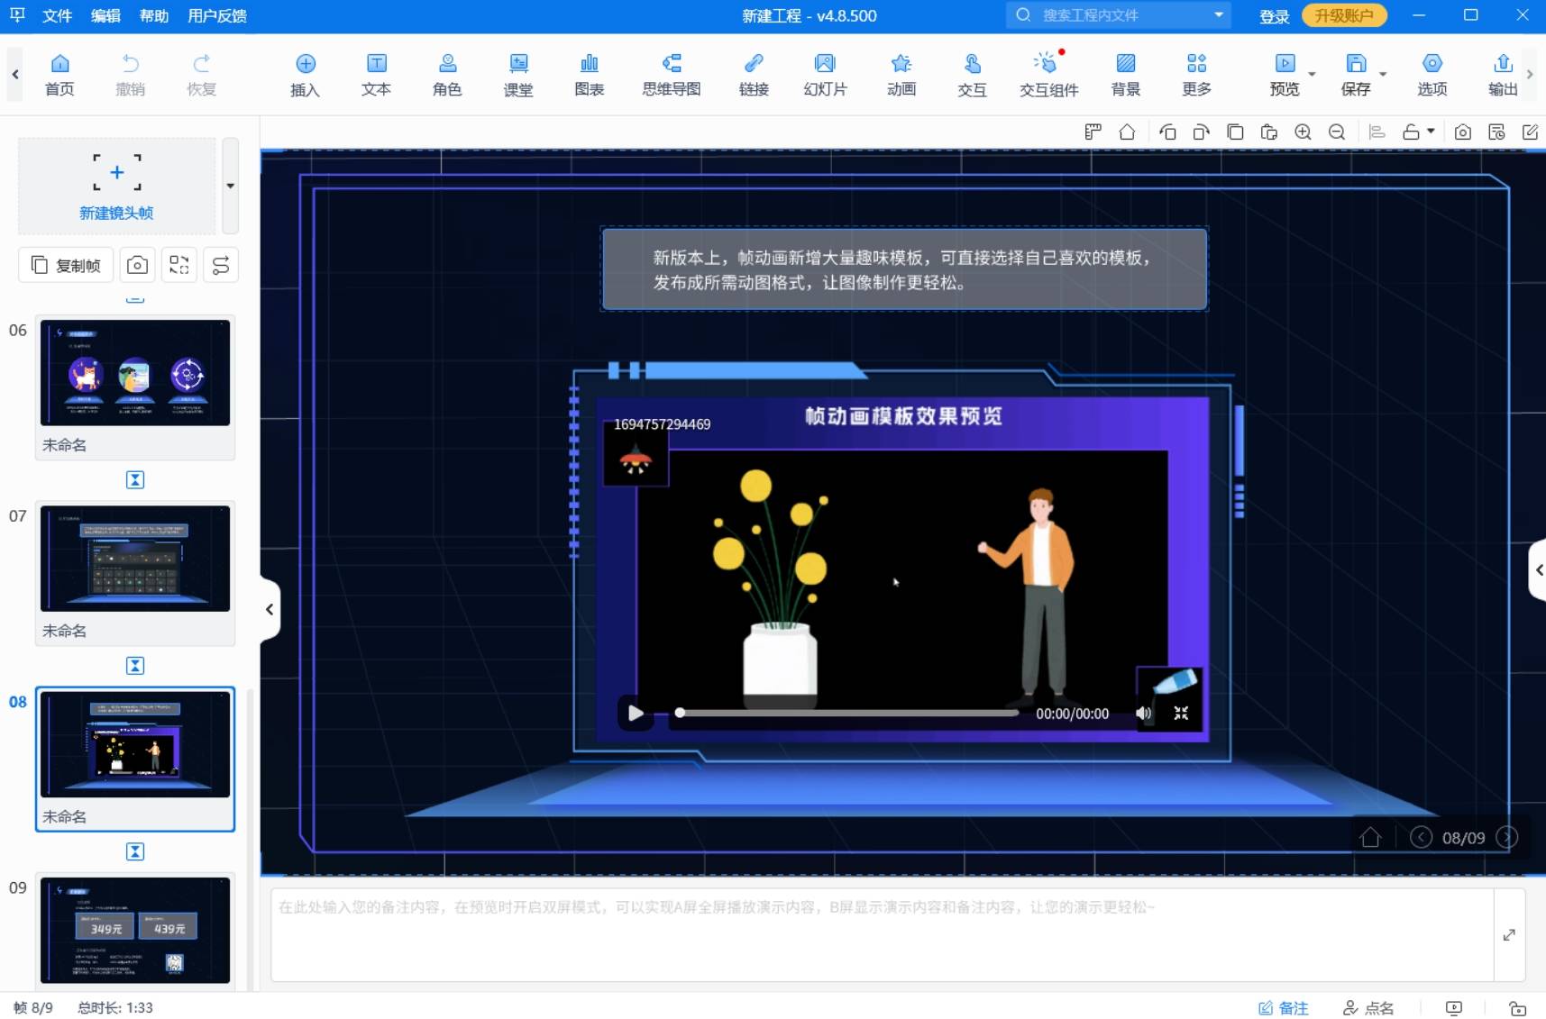This screenshot has width=1546, height=1019.
Task: Zoom in on the canvas
Action: (1303, 132)
